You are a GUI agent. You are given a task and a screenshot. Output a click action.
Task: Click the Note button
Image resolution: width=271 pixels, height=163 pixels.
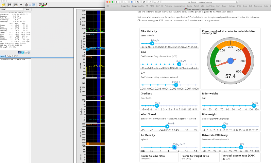click(27, 9)
